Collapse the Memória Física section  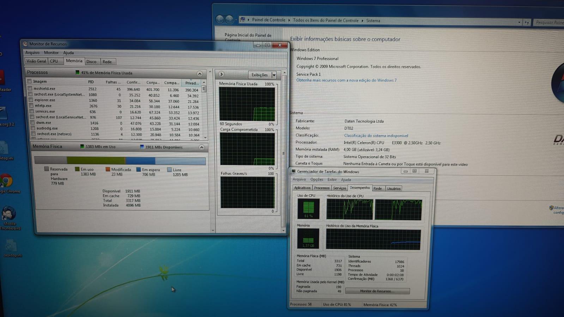point(201,147)
